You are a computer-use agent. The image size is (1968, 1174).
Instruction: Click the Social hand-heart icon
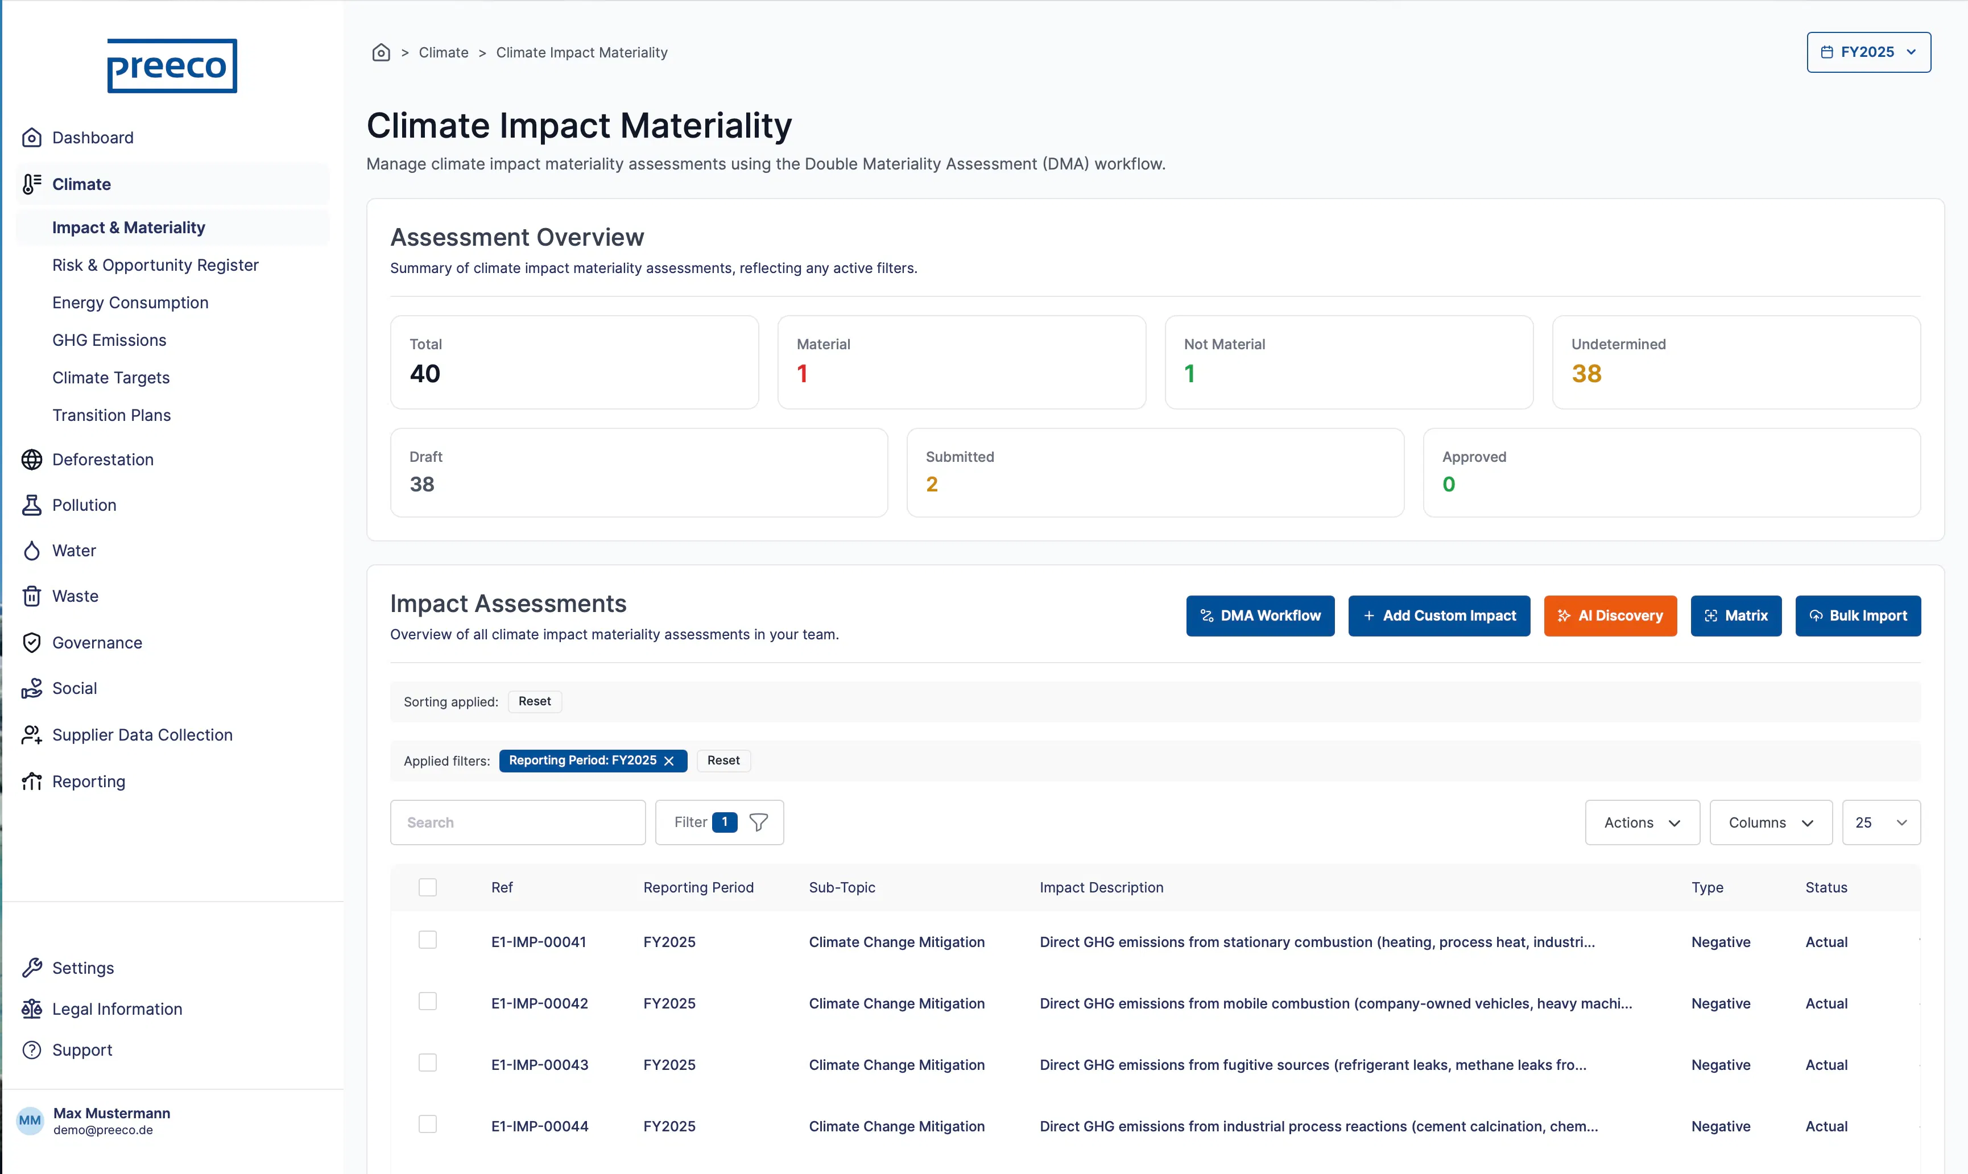click(x=32, y=688)
